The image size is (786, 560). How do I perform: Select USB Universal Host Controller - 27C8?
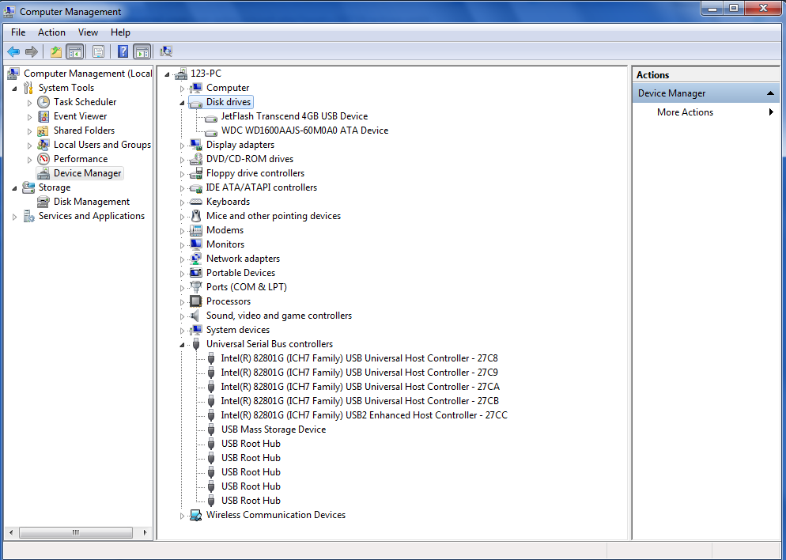click(360, 358)
